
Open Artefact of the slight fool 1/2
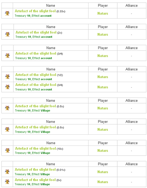(36, 75)
